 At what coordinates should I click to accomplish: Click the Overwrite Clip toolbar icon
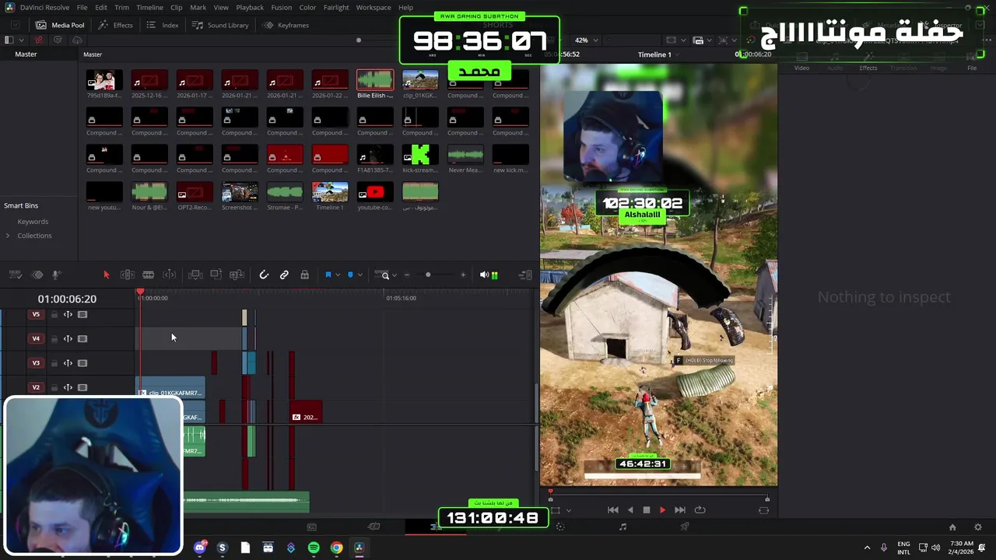click(216, 275)
